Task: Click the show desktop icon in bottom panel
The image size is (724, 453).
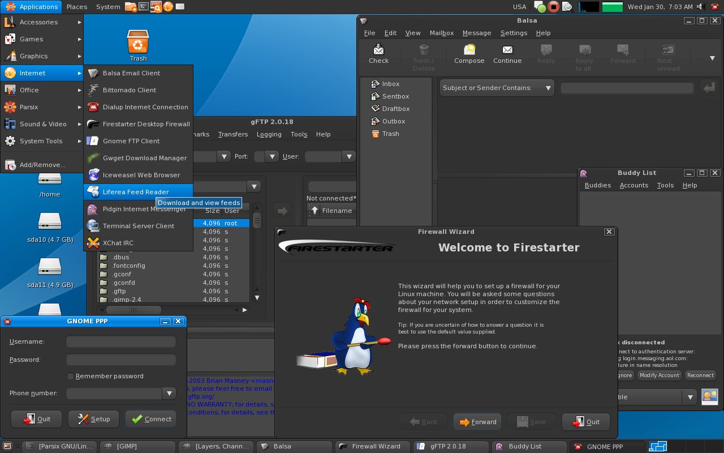Action: tap(7, 446)
